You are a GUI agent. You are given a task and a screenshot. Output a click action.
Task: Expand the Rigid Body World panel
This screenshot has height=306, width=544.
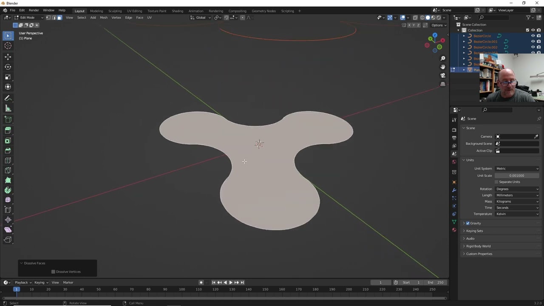coord(478,246)
